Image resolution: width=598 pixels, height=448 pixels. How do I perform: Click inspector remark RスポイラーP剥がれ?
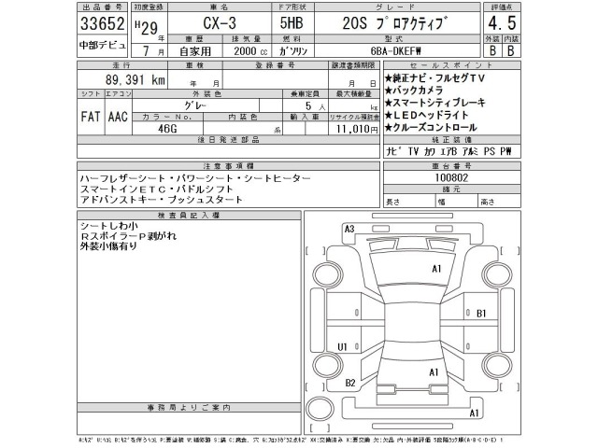click(x=128, y=236)
